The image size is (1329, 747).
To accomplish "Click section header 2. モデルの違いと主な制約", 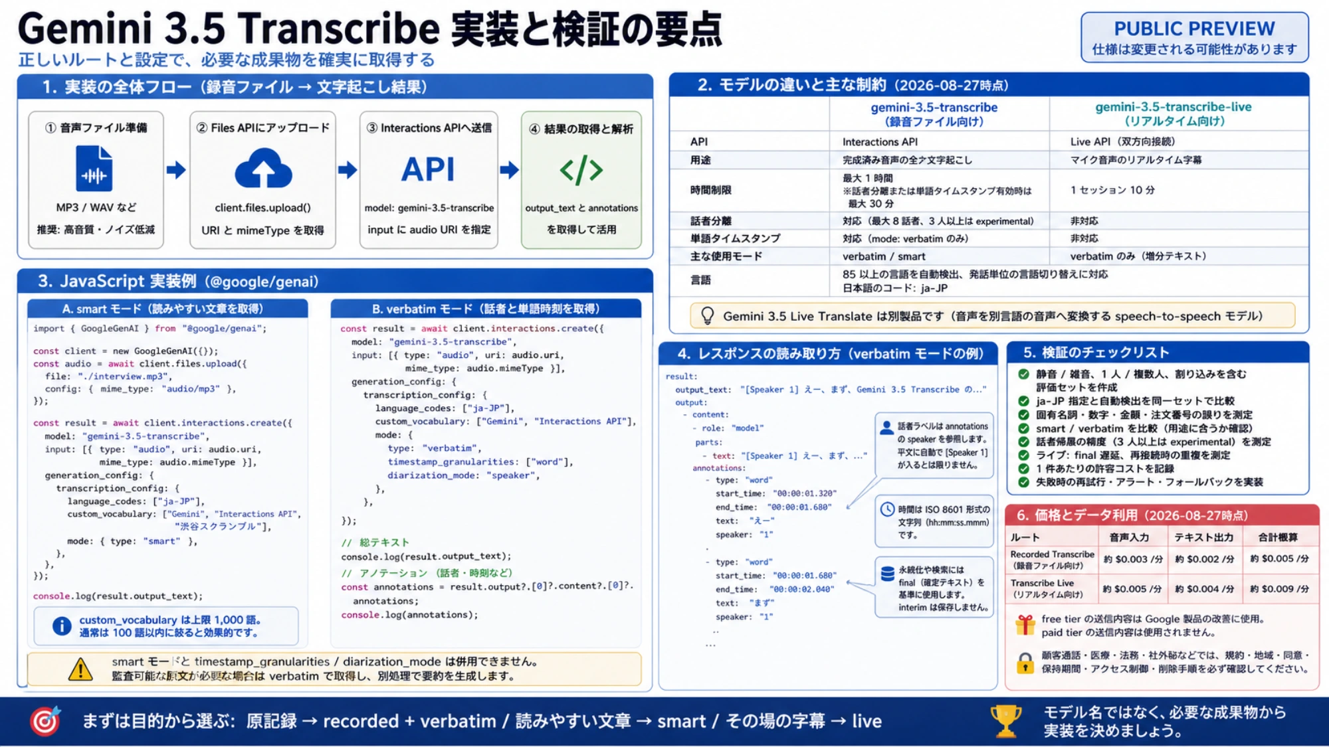I will [989, 85].
